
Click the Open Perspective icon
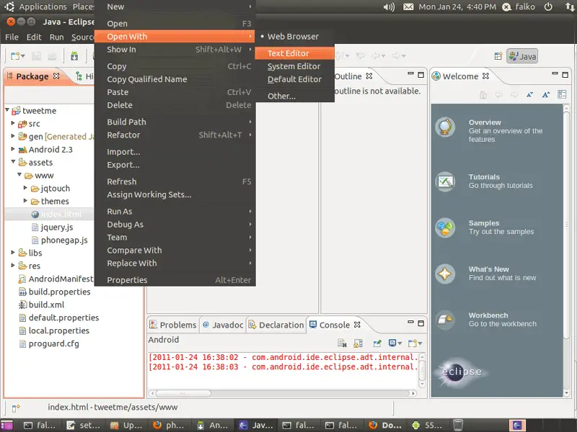pos(498,56)
